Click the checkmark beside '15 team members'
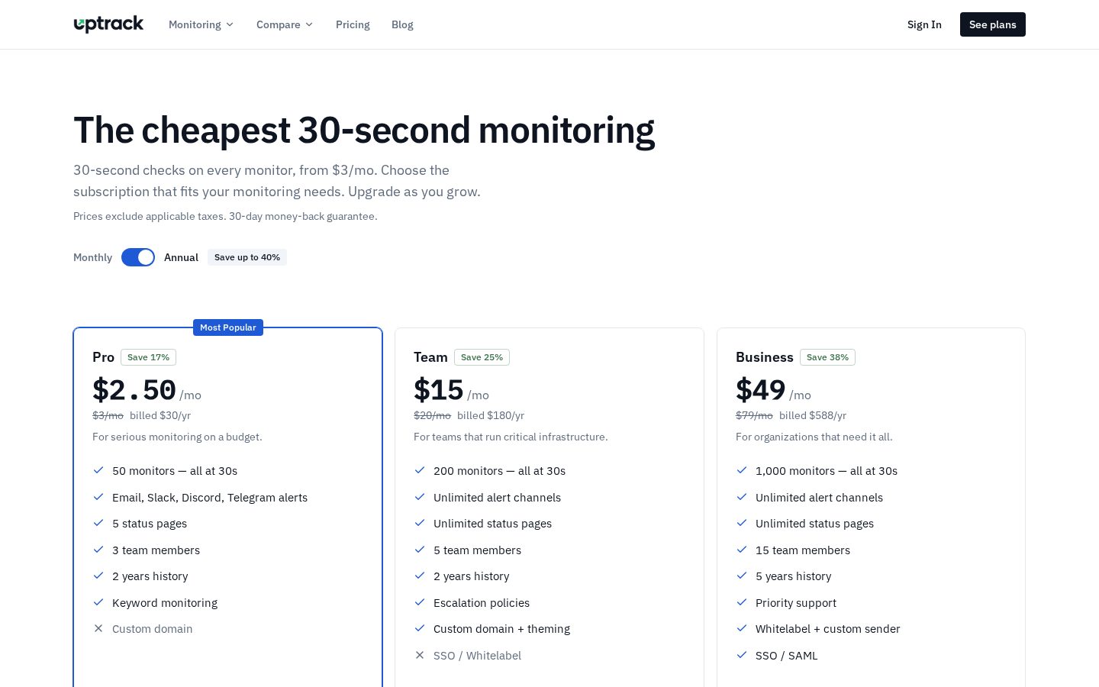1099x687 pixels. click(x=742, y=550)
